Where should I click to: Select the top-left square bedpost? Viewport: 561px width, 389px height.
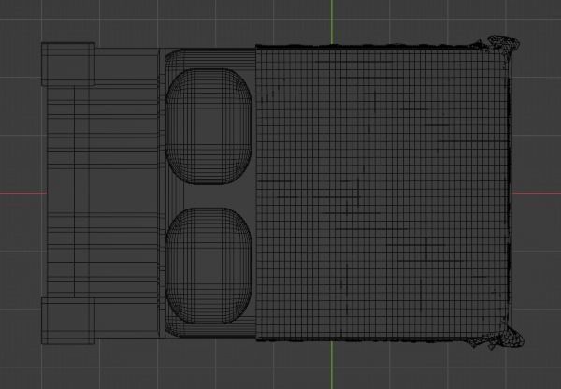pyautogui.click(x=68, y=65)
